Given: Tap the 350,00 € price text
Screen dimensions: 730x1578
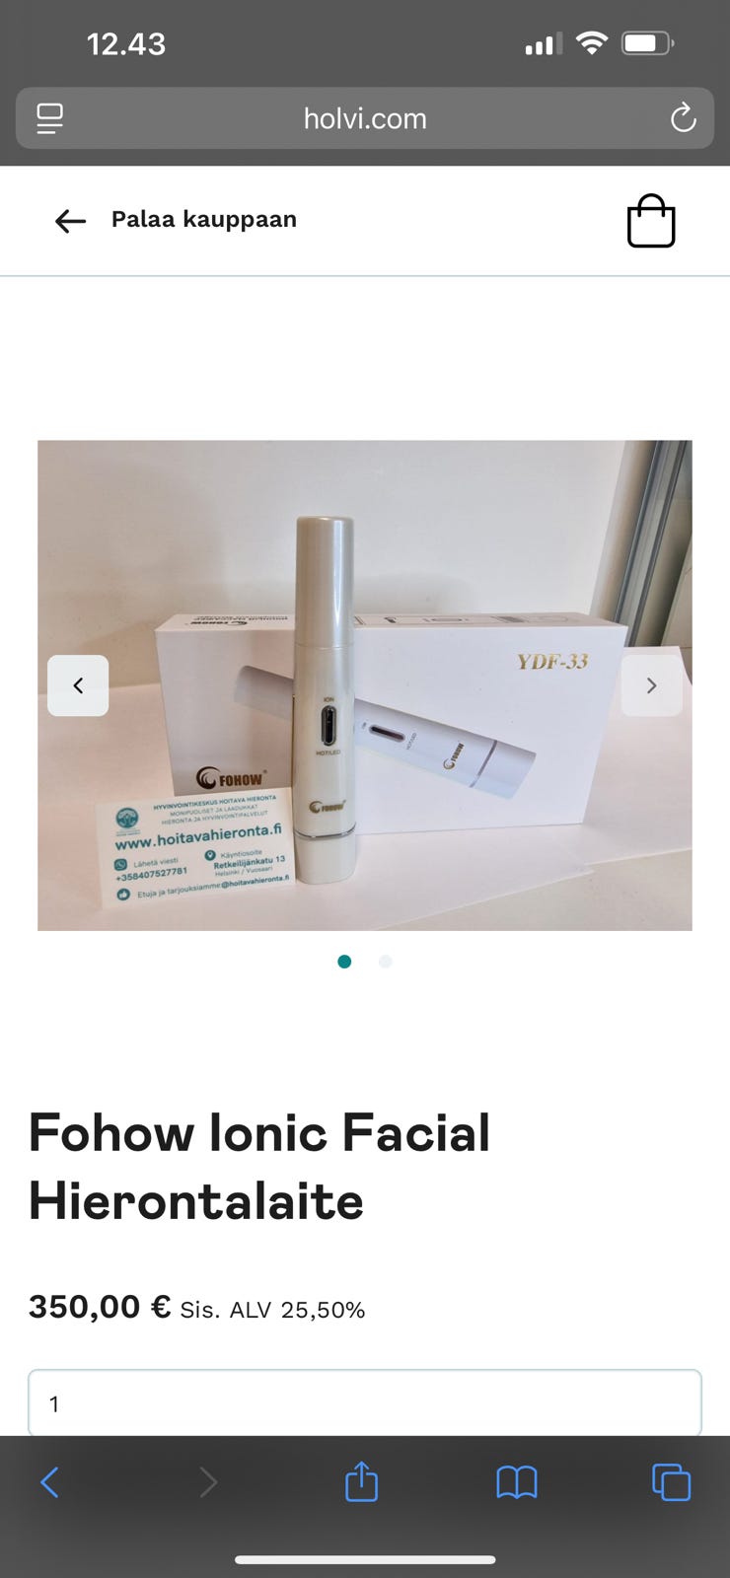Looking at the screenshot, I should tap(100, 1307).
